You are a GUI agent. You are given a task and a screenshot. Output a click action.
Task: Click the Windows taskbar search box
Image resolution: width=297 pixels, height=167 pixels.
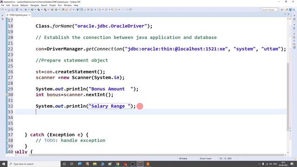click(x=34, y=164)
